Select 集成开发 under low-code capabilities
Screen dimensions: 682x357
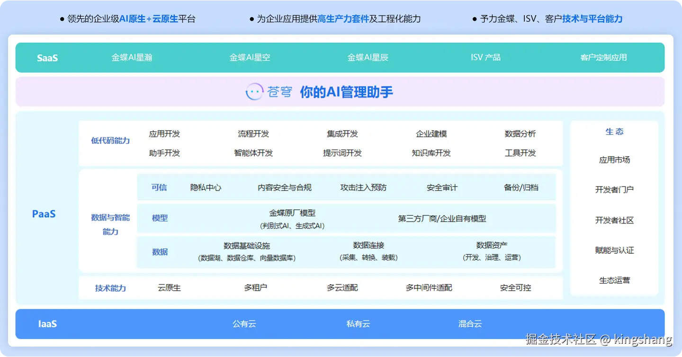point(342,134)
